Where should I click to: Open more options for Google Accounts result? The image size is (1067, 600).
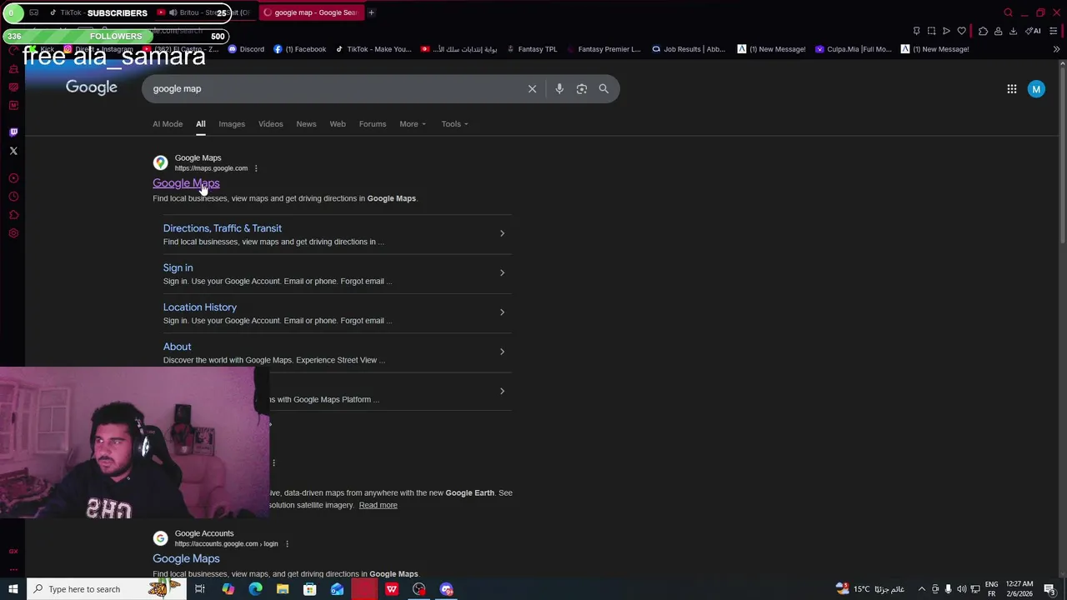(287, 544)
